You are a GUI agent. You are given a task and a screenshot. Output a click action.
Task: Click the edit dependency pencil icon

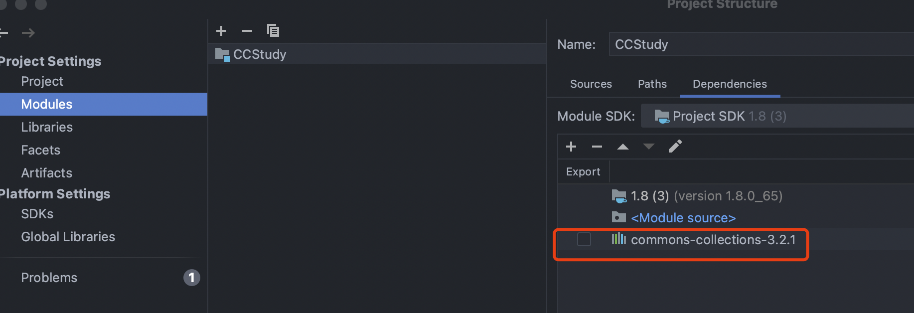[x=675, y=147]
